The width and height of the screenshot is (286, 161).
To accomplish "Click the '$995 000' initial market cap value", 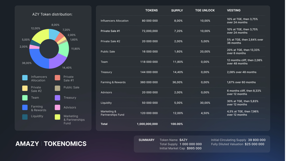I will pyautogui.click(x=194, y=148).
